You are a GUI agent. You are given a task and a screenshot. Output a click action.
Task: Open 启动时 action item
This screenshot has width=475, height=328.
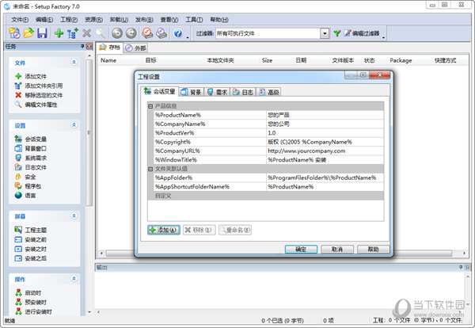pyautogui.click(x=28, y=292)
